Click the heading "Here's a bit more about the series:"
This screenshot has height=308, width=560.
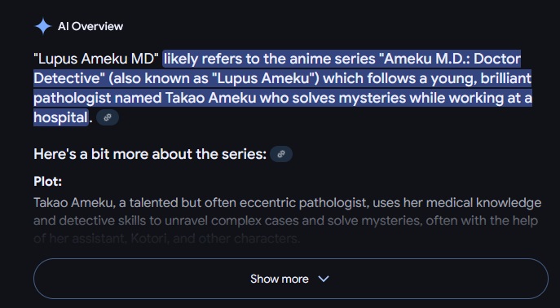pos(150,154)
